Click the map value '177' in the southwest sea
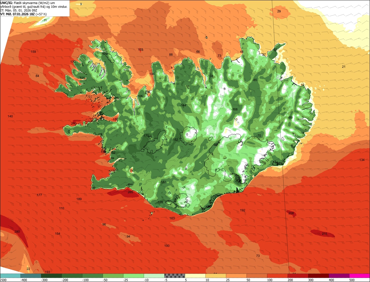 (x=39, y=195)
